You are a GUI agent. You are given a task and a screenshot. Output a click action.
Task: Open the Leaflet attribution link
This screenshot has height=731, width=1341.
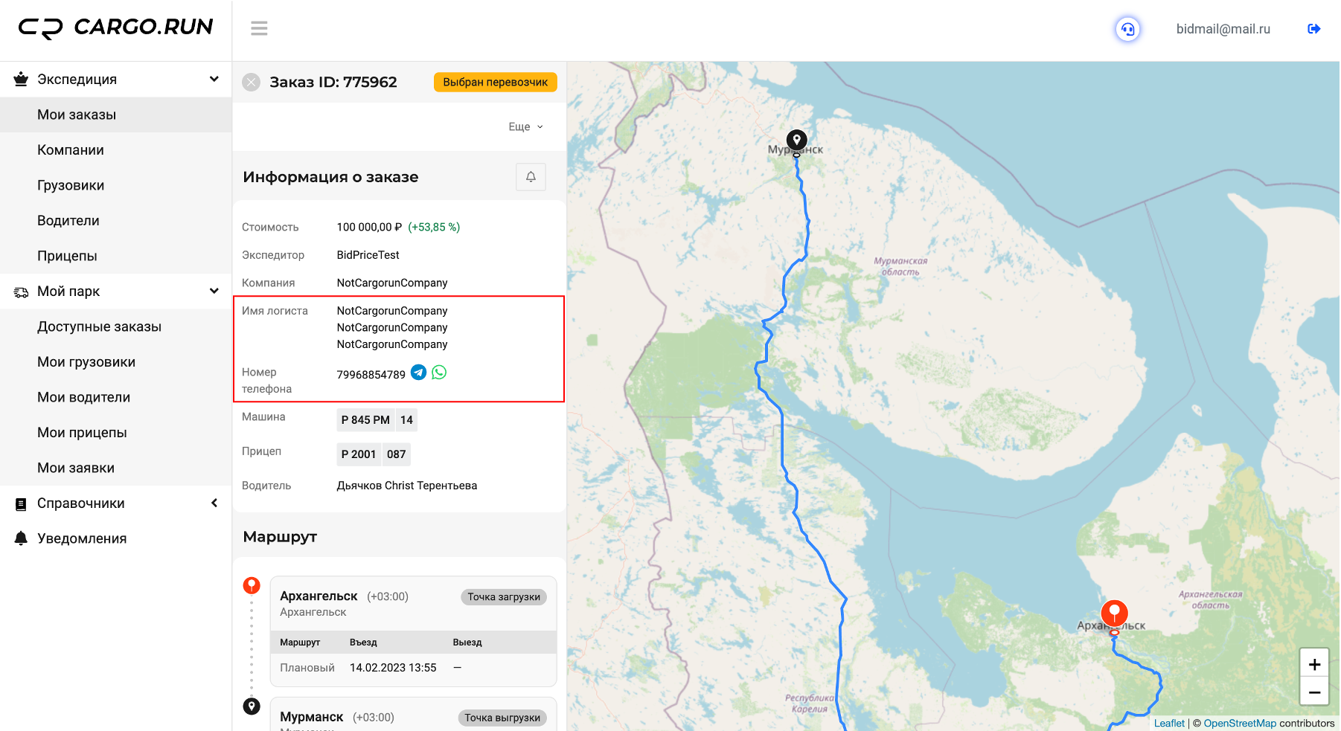click(x=1168, y=723)
